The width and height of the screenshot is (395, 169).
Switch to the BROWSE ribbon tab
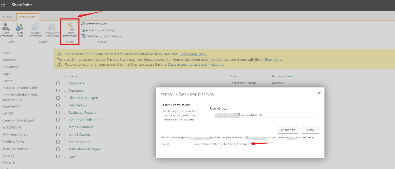click(x=8, y=17)
